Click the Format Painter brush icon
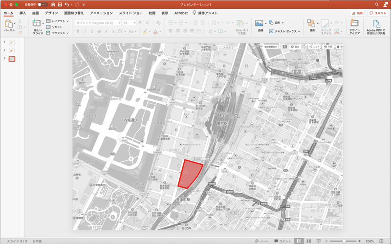391x244 pixels. pyautogui.click(x=20, y=33)
